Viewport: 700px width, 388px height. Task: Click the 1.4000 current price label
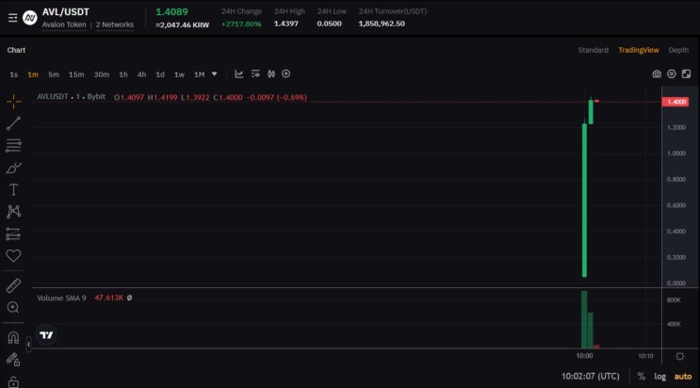(x=676, y=102)
